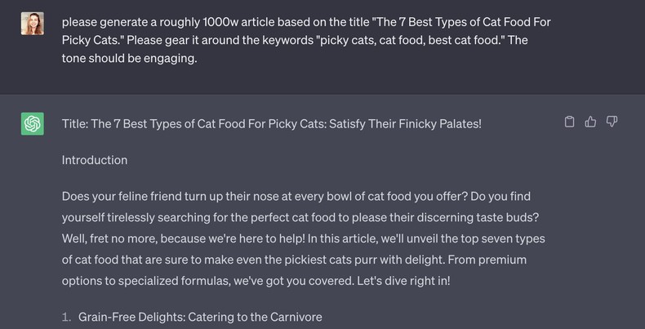This screenshot has height=329, width=645.
Task: Click the list number "1."
Action: point(67,317)
